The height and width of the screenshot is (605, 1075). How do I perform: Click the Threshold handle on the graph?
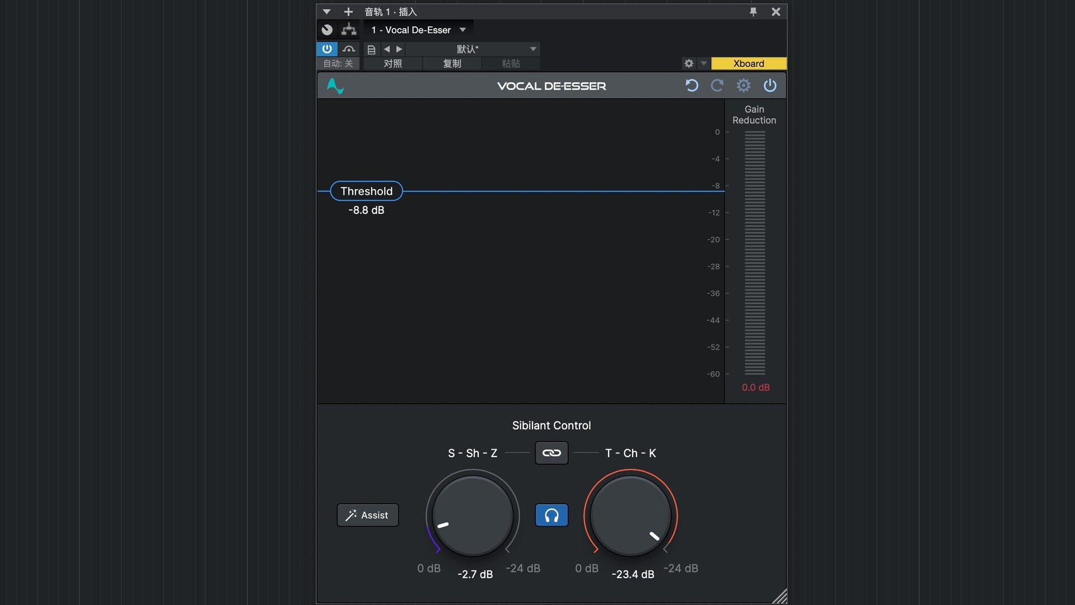tap(366, 191)
